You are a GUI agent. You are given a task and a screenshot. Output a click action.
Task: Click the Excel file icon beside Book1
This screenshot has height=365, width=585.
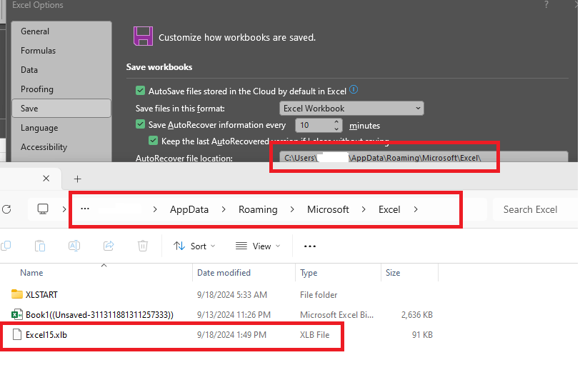17,314
